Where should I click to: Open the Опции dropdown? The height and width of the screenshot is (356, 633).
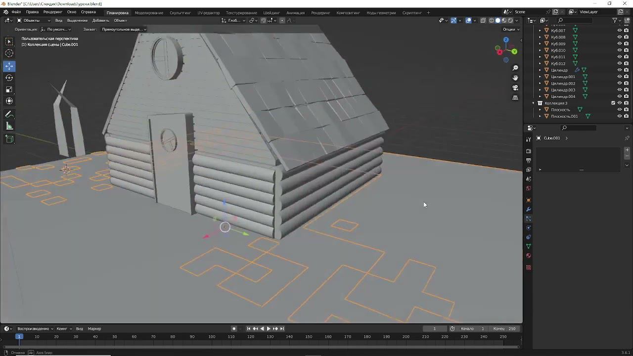click(510, 29)
